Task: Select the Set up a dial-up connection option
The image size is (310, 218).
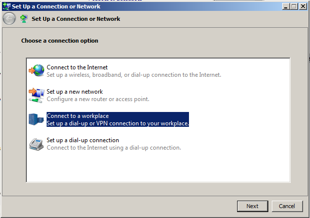Action: [83, 140]
